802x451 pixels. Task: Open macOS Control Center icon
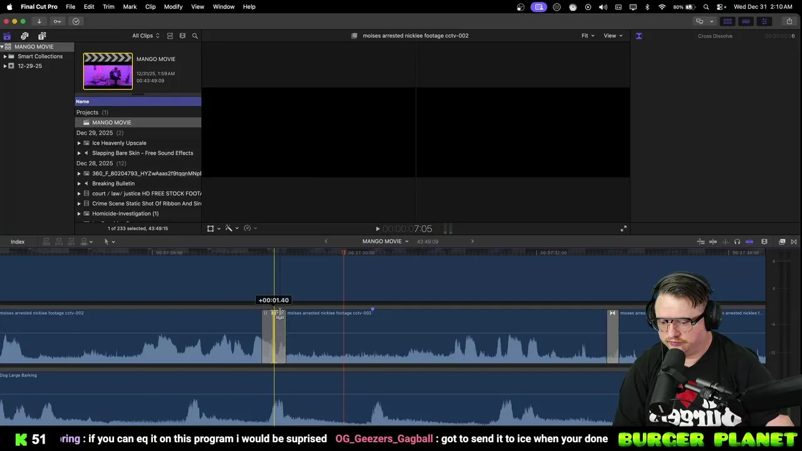point(721,7)
